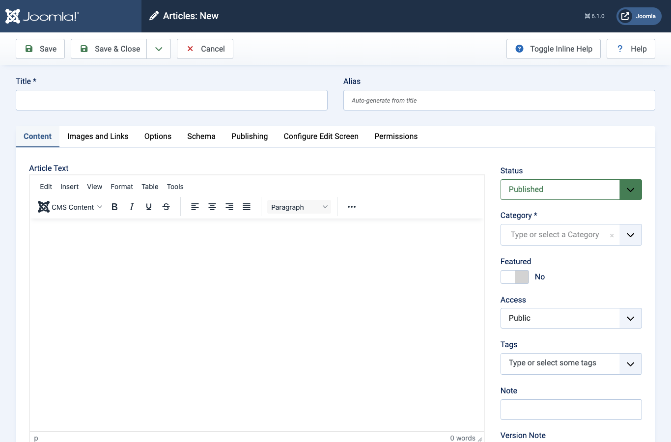Screen dimensions: 671x442
Task: Click the Joomla logo in header
Action: pos(42,16)
